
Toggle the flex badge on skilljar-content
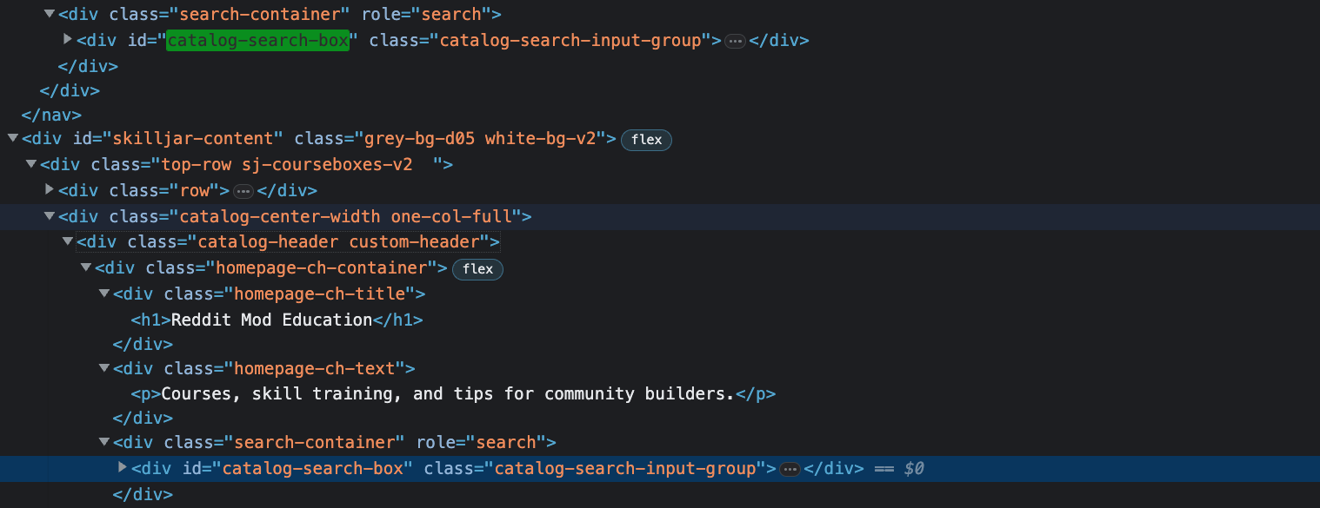click(x=646, y=140)
